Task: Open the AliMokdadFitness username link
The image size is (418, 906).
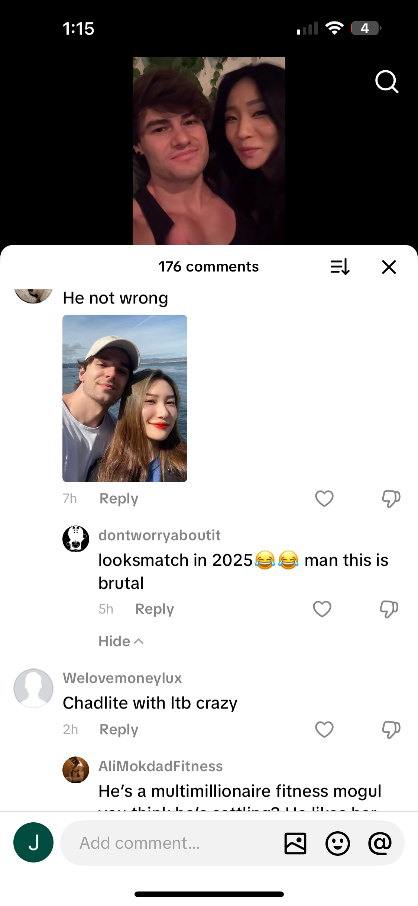Action: (161, 766)
